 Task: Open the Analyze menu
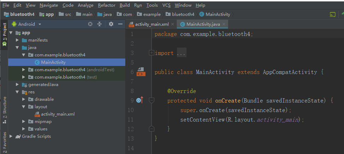point(86,5)
